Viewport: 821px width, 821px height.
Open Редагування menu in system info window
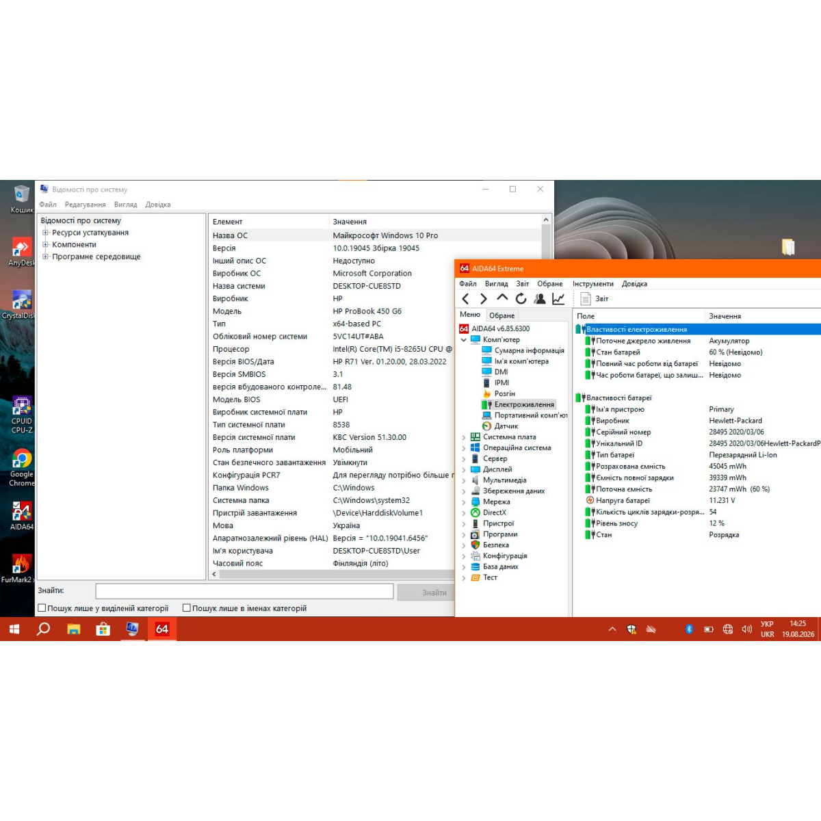click(86, 205)
